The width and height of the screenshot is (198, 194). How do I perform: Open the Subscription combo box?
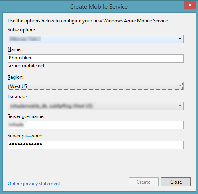coord(96,39)
